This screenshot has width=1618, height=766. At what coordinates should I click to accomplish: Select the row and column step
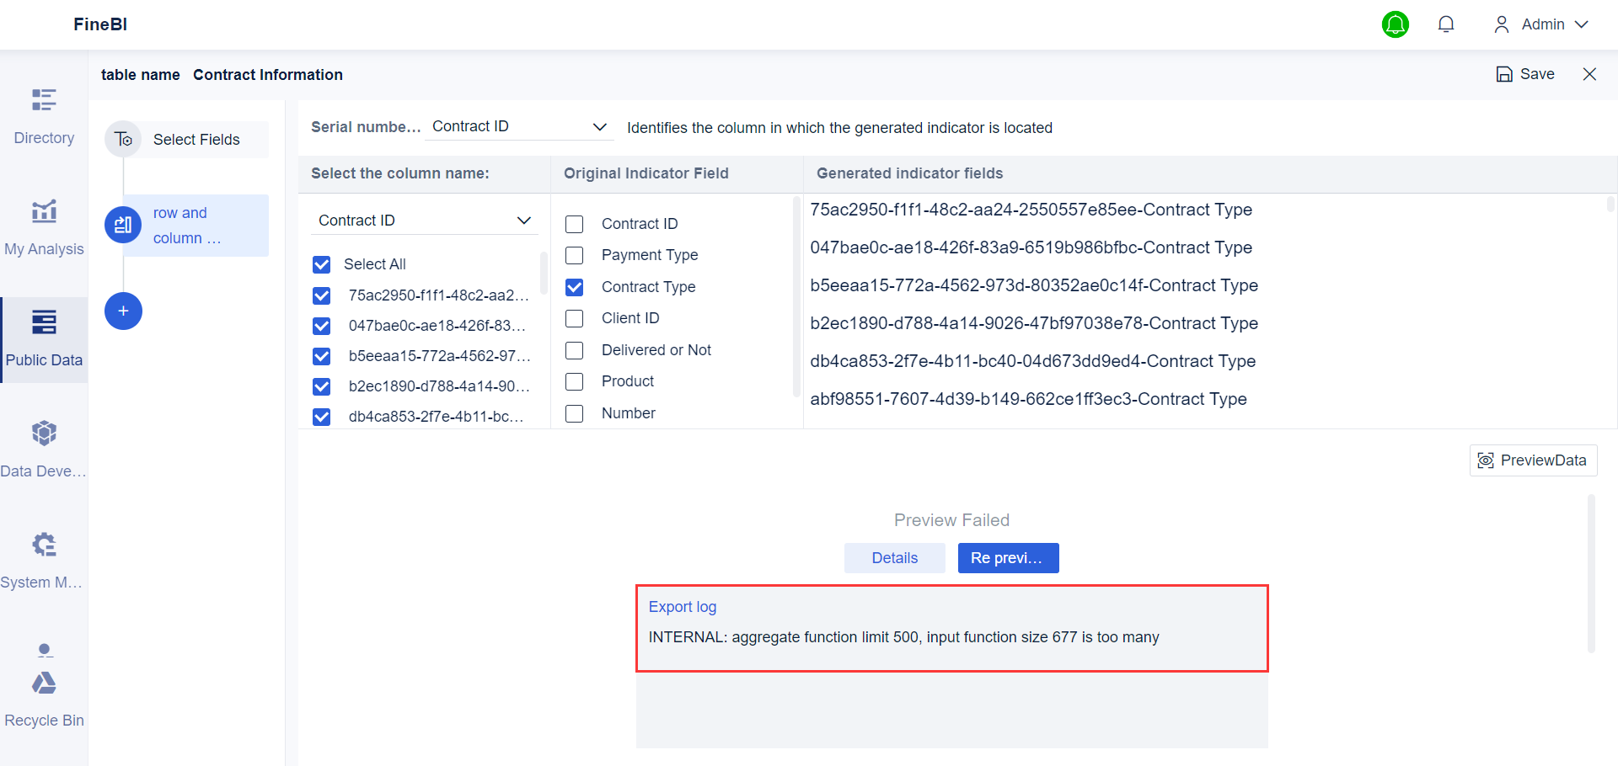click(x=123, y=225)
